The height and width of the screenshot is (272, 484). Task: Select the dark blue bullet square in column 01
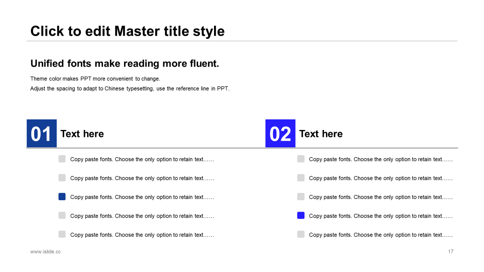[62, 196]
